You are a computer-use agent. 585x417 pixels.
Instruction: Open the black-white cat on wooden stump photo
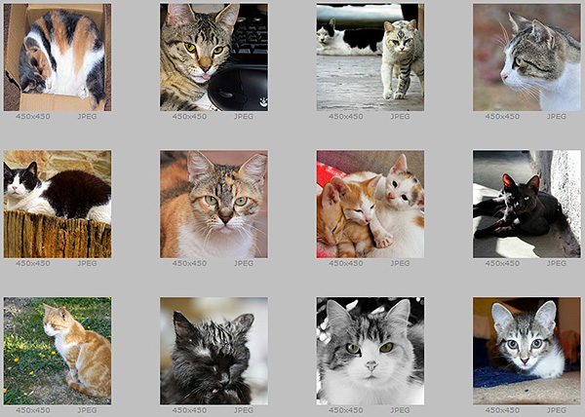58,205
